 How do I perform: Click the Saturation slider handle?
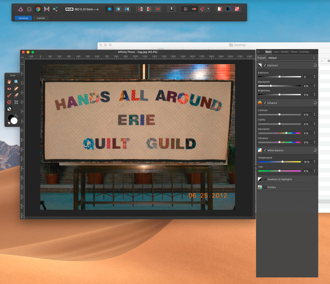(x=286, y=133)
